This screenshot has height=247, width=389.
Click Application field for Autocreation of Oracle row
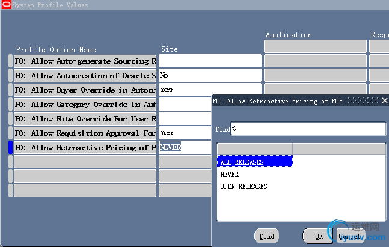coord(315,75)
